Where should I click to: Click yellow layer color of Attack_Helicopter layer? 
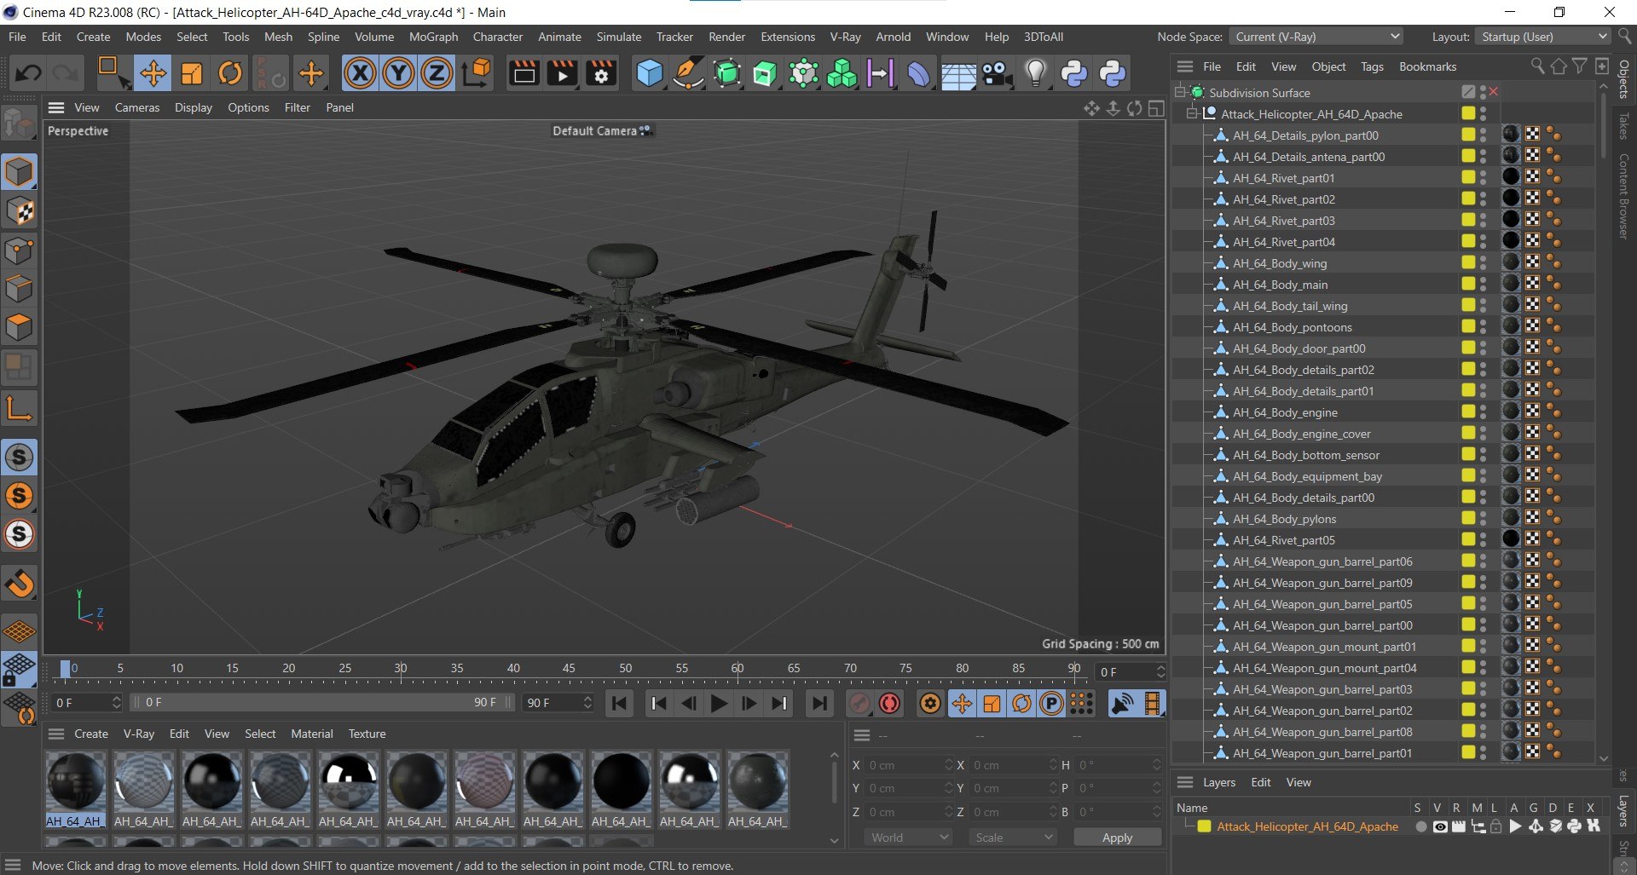tap(1204, 826)
